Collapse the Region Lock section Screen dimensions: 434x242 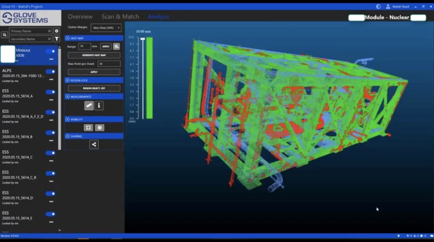[x=68, y=80]
